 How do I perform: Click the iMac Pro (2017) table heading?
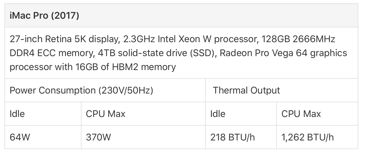tap(181, 15)
